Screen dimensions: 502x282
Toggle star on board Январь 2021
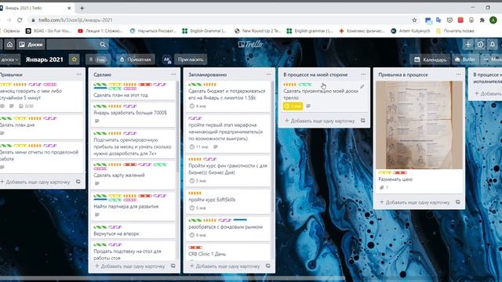pos(75,60)
